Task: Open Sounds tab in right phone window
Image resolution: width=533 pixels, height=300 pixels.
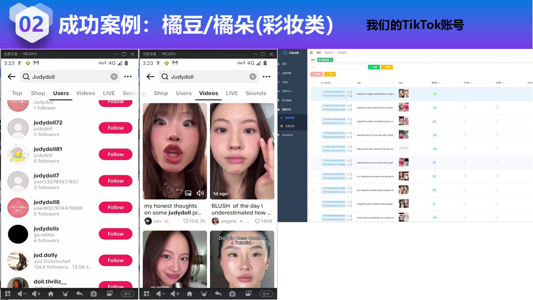Action: (x=256, y=93)
